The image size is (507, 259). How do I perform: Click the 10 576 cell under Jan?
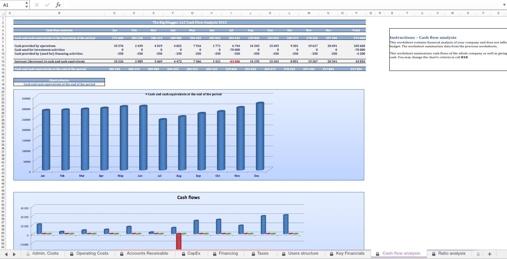[118, 46]
